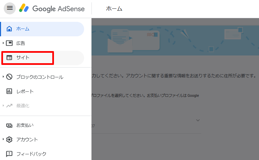Click the dimmed address notice text
Image resolution: width=259 pixels, height=160 pixels.
tap(174, 76)
